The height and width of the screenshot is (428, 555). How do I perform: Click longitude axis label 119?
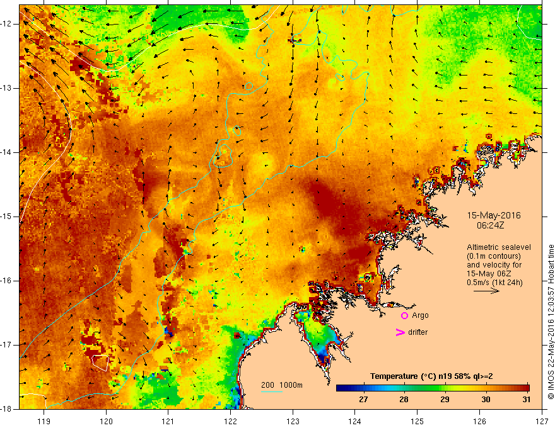tap(44, 421)
